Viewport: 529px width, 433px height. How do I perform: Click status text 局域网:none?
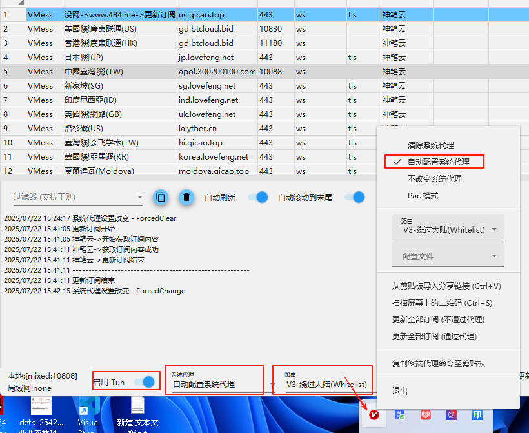pos(30,388)
